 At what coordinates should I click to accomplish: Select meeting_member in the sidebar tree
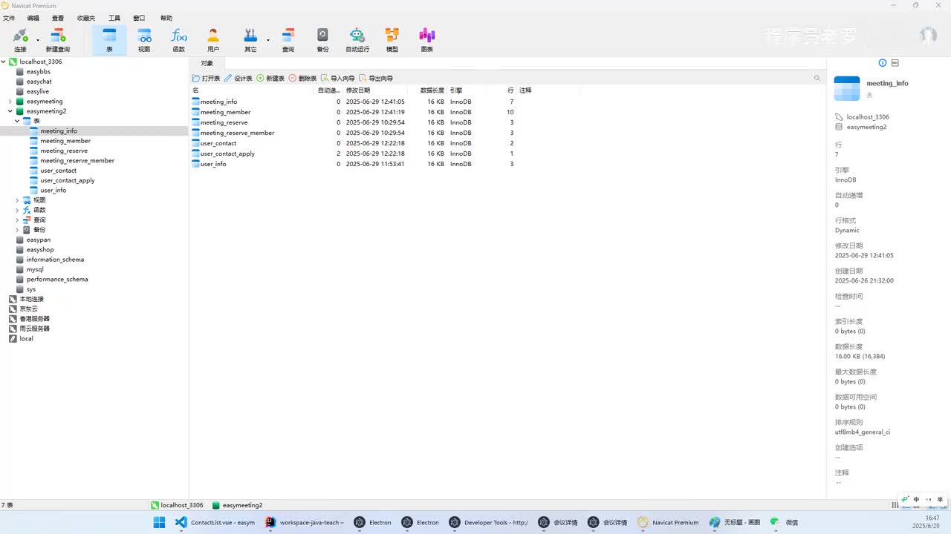point(65,141)
